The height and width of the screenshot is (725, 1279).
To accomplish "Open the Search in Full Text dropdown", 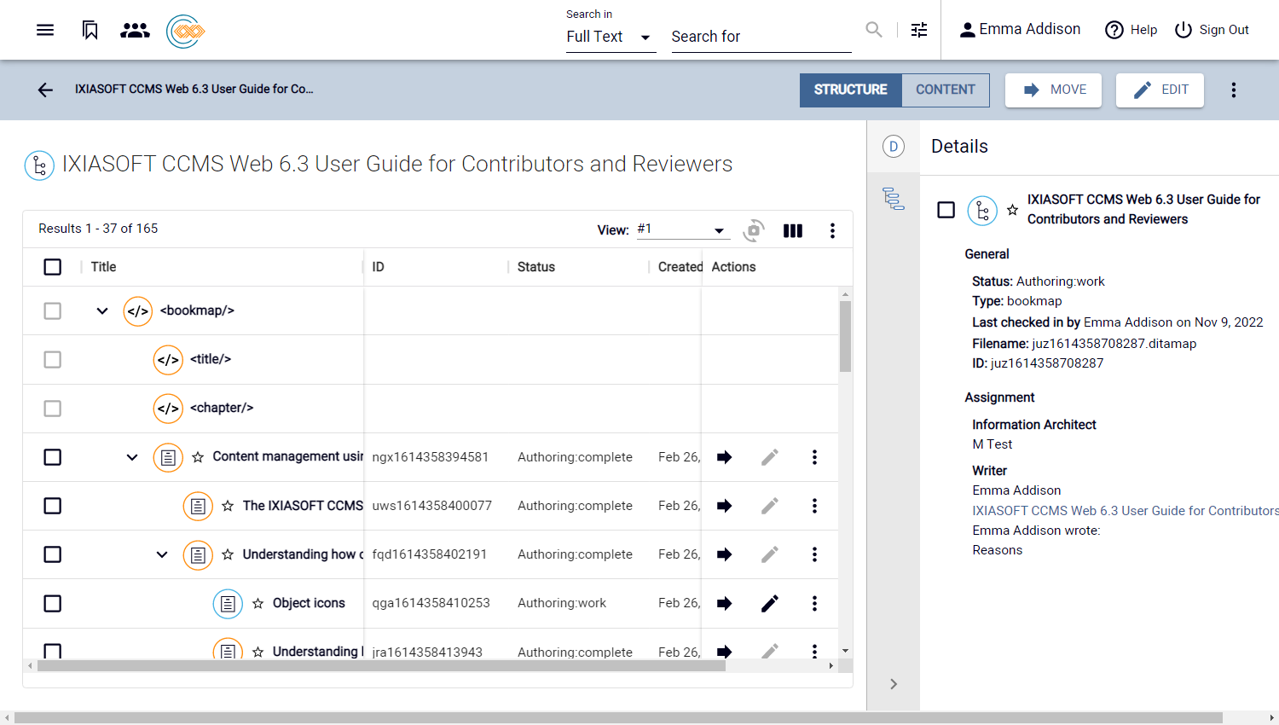I will click(x=611, y=37).
